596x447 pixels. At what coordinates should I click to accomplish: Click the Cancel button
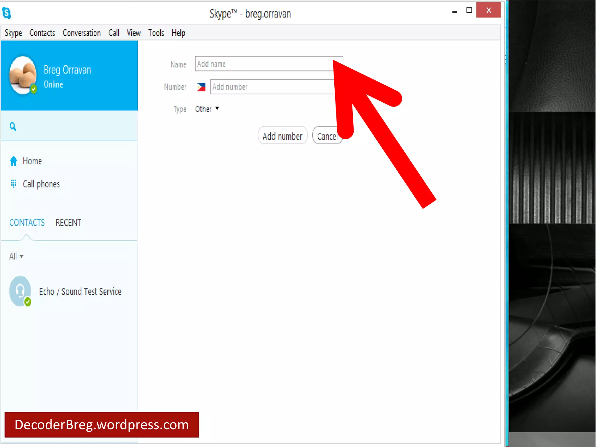pyautogui.click(x=328, y=135)
